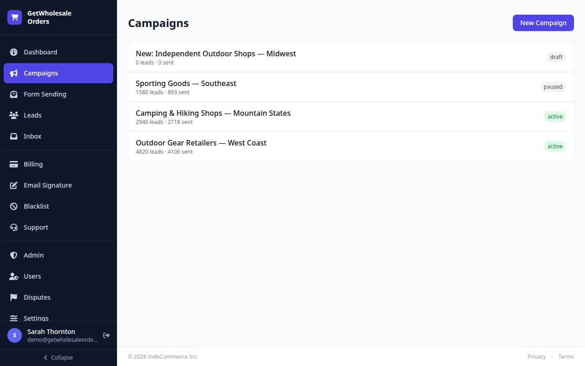The width and height of the screenshot is (585, 366).
Task: Collapse the sidebar
Action: (58, 358)
